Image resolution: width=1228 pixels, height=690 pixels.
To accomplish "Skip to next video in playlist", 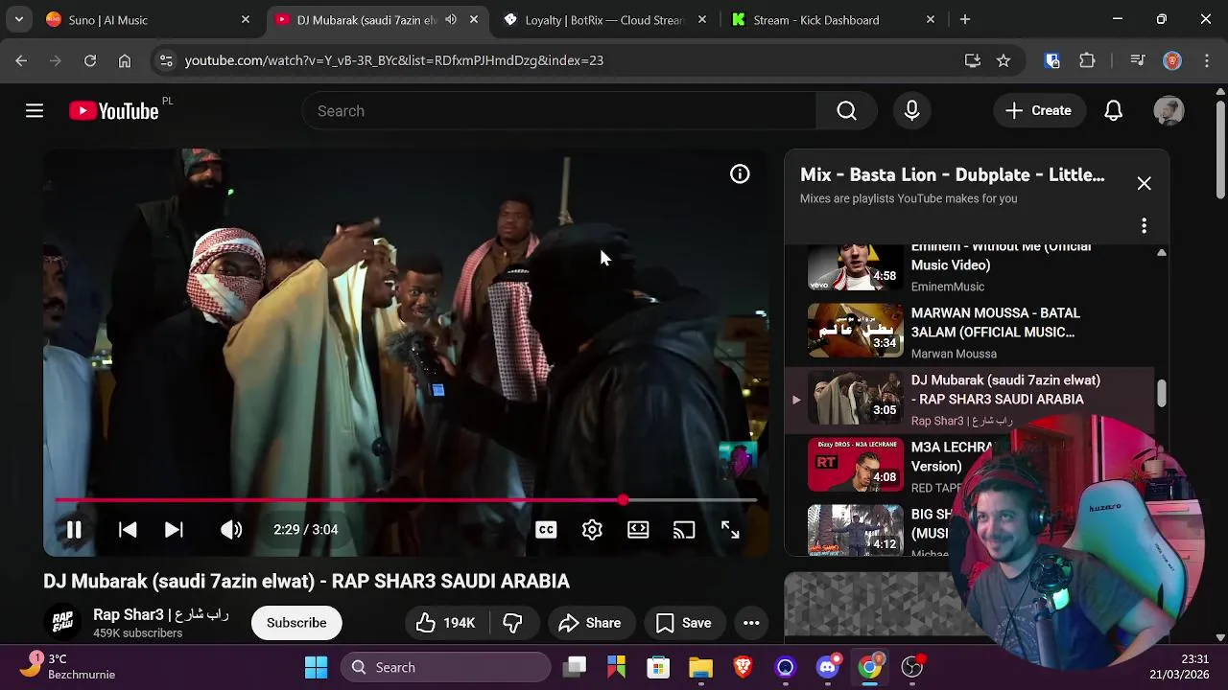I will pos(174,530).
